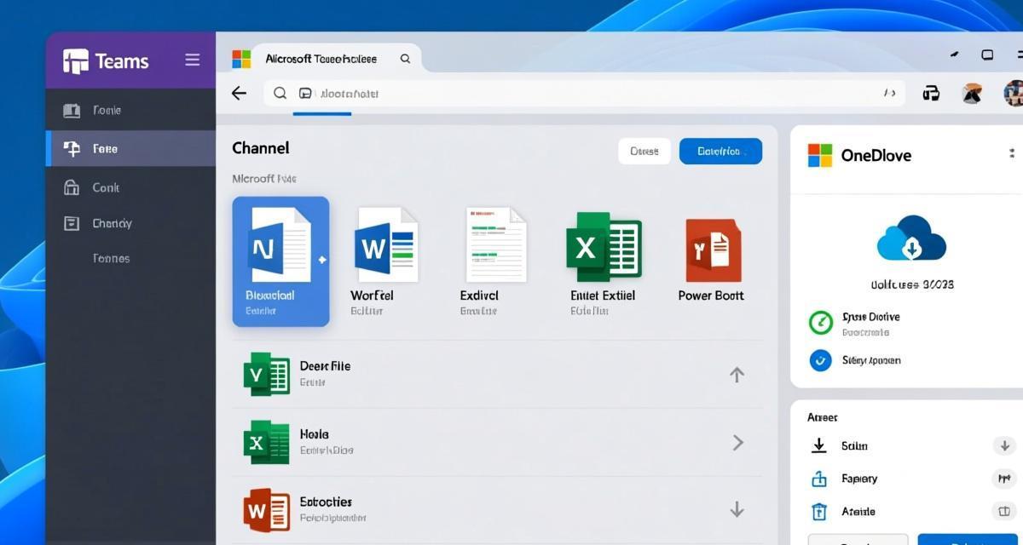Open the Power Boott PowerPoint tile

point(711,261)
